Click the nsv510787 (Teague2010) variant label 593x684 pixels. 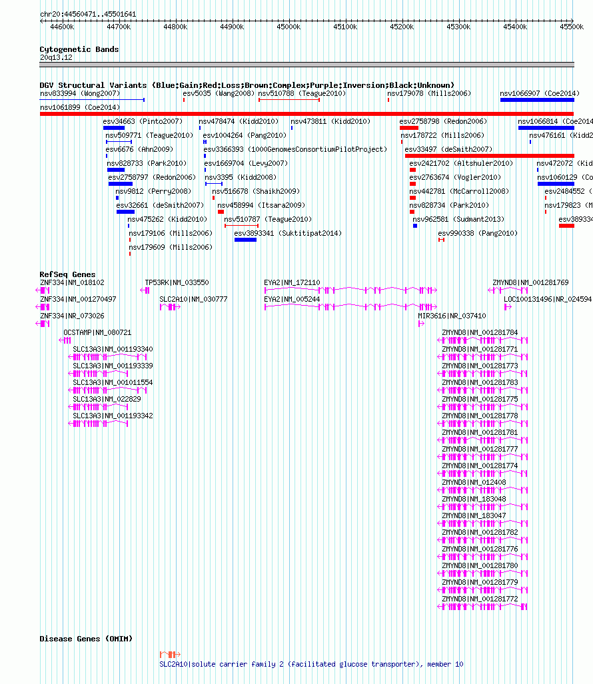tap(268, 219)
